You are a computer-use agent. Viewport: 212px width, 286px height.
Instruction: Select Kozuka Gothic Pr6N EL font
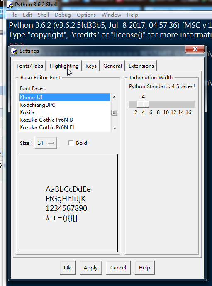pos(65,127)
